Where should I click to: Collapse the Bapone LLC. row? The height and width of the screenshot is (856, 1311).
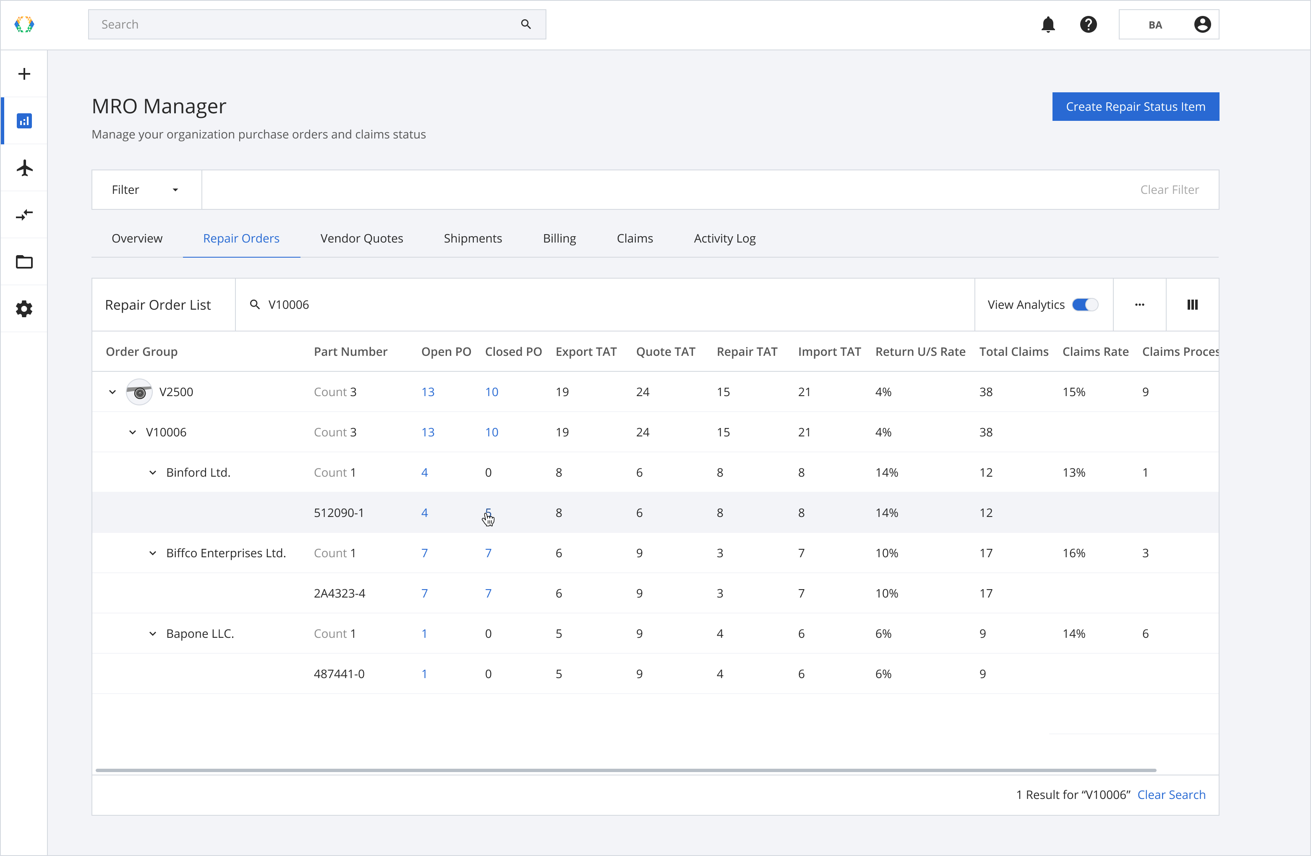coord(153,634)
